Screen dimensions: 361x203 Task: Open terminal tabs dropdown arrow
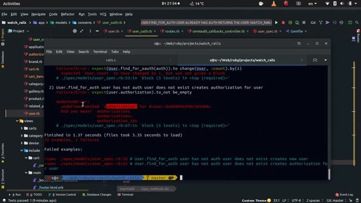click(325, 60)
